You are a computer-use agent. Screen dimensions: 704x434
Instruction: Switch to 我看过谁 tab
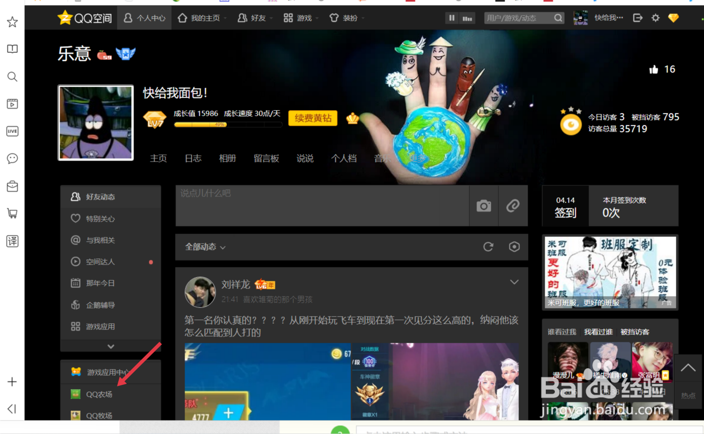(x=598, y=332)
